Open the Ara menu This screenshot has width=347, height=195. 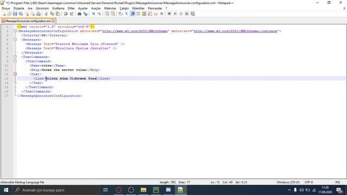coord(30,8)
